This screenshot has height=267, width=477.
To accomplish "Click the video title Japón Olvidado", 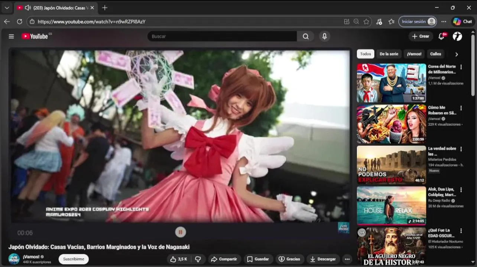I will click(x=99, y=247).
